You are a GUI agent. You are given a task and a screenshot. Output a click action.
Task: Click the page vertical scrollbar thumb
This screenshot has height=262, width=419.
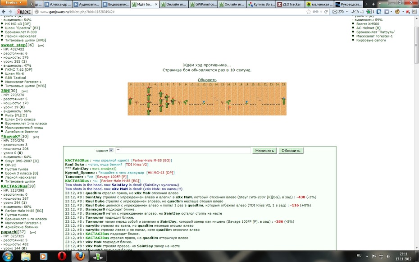click(416, 45)
